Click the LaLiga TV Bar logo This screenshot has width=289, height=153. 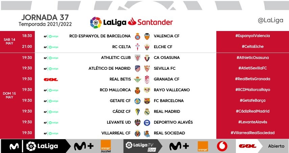click(141, 146)
